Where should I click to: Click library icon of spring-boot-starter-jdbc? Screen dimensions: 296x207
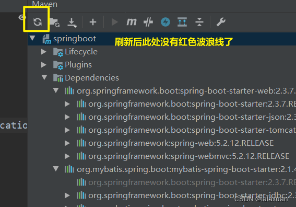(x=81, y=195)
